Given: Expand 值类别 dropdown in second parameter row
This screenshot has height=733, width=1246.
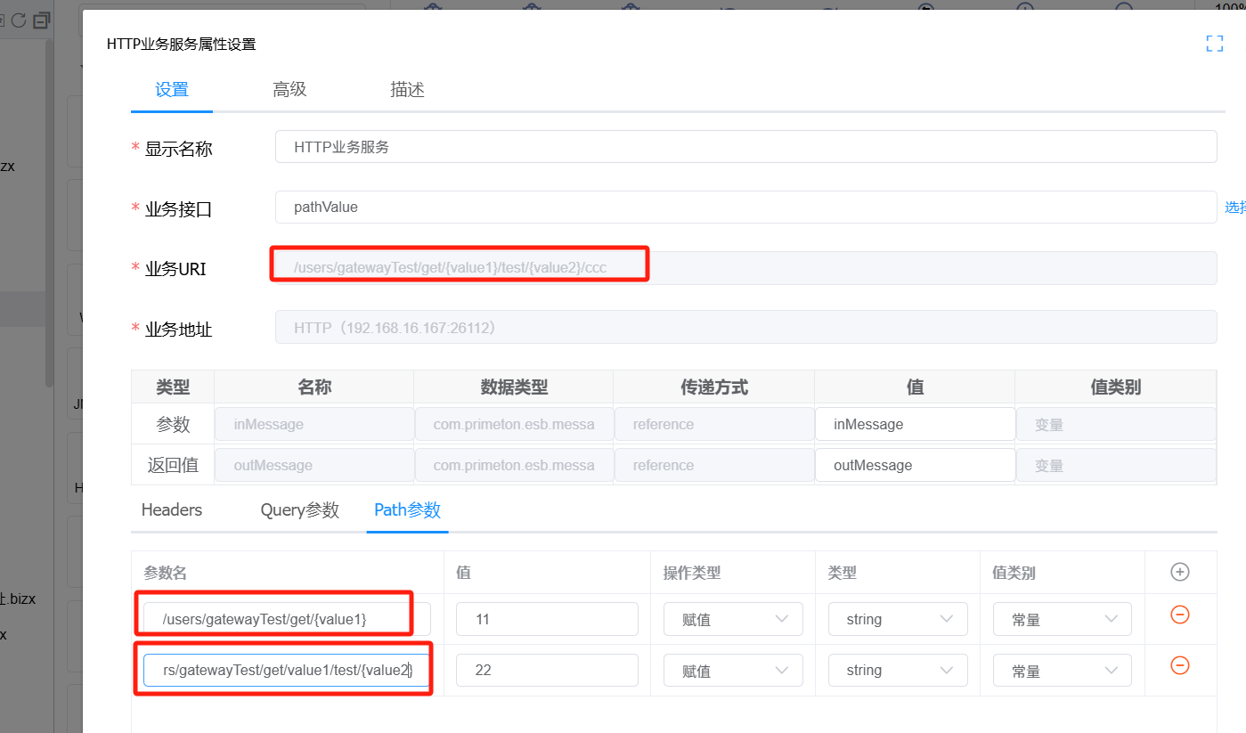Looking at the screenshot, I should (1062, 671).
